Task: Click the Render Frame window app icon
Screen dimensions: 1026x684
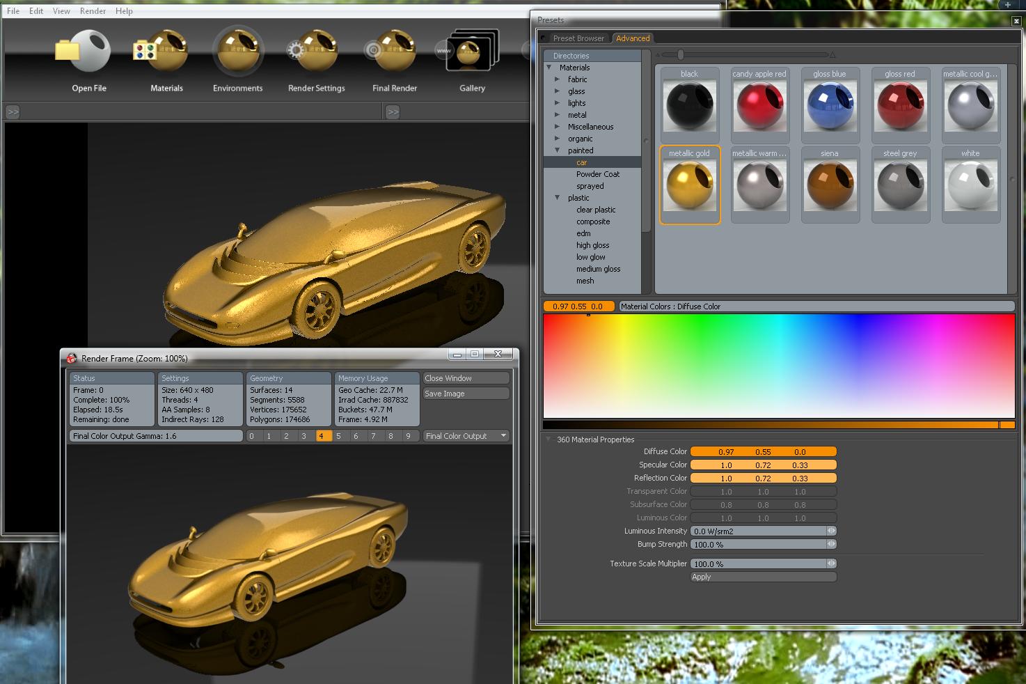Action: point(71,358)
